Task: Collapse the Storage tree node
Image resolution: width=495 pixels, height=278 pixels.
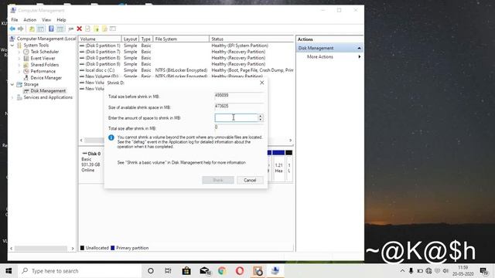Action: [x=12, y=84]
